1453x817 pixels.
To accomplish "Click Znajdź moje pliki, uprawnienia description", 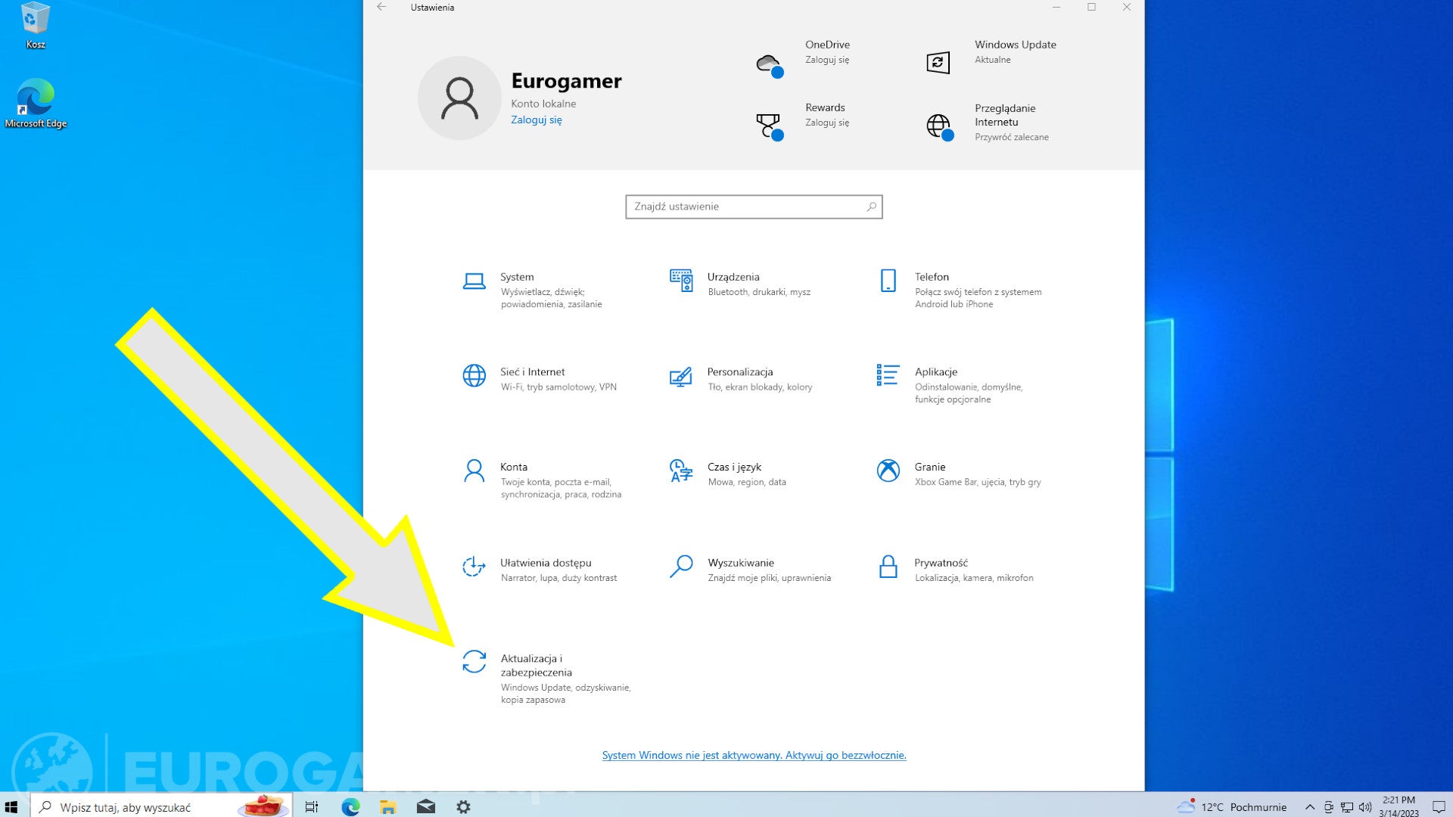I will 769,577.
